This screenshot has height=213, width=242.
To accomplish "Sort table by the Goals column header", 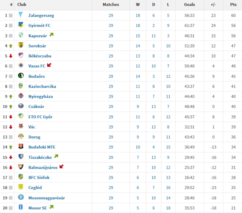I will click(x=190, y=4).
